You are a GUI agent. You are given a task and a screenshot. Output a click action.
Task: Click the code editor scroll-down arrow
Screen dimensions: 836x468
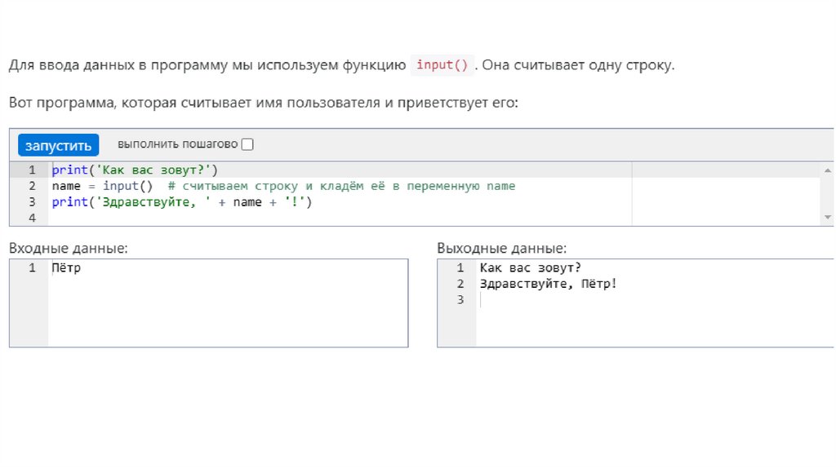(x=828, y=217)
